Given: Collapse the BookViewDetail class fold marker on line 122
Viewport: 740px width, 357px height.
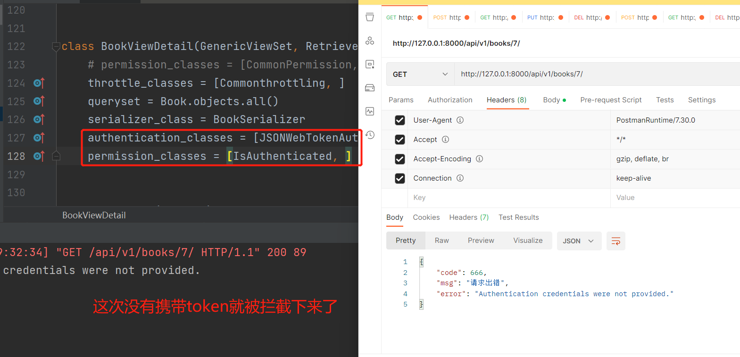Looking at the screenshot, I should pos(56,46).
